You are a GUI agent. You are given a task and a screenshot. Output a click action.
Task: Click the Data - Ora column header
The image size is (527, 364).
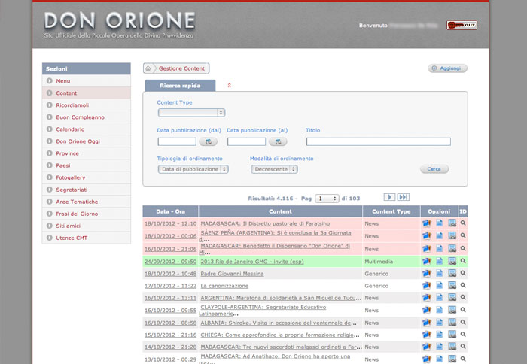click(x=170, y=211)
